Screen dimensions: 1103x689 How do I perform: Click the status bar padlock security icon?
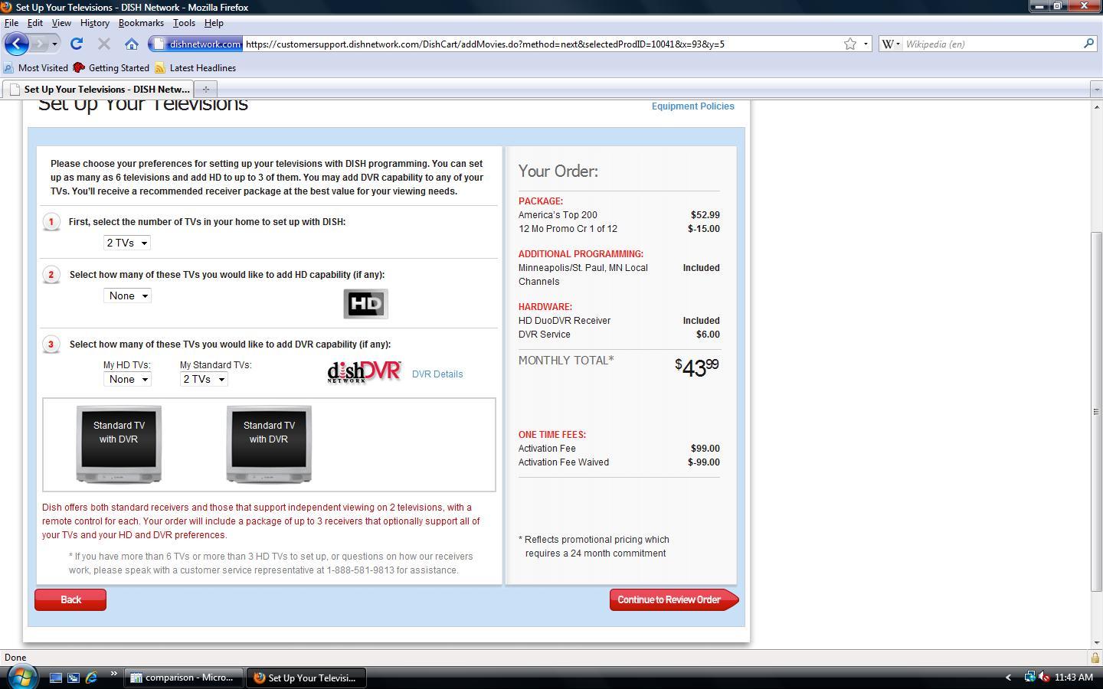pos(1095,658)
